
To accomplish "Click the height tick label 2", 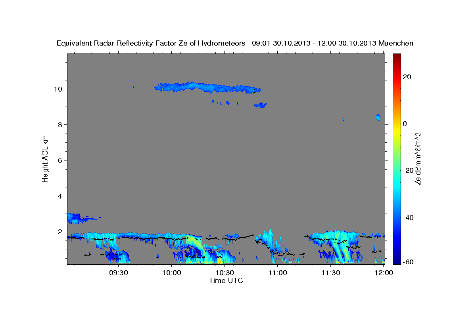I will 60,232.
